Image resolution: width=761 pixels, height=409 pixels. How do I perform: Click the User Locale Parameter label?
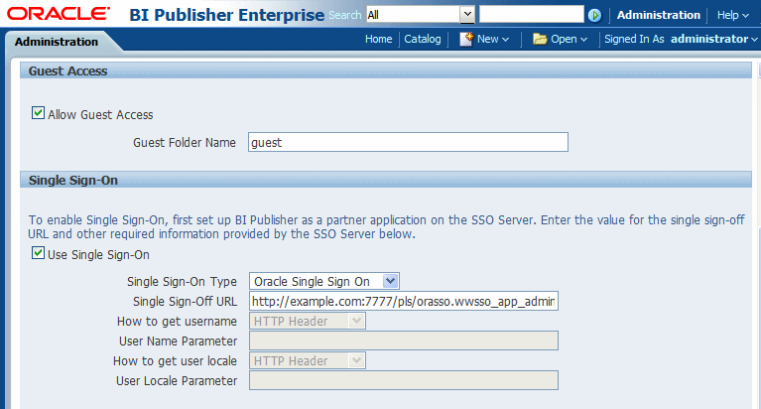tap(177, 381)
